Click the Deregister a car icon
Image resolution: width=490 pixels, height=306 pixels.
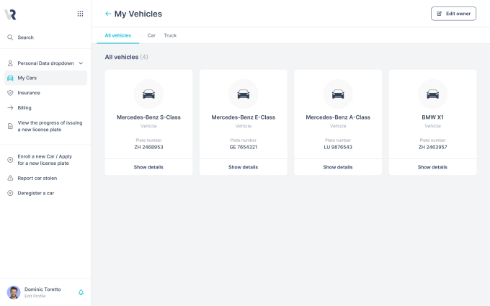click(x=10, y=193)
